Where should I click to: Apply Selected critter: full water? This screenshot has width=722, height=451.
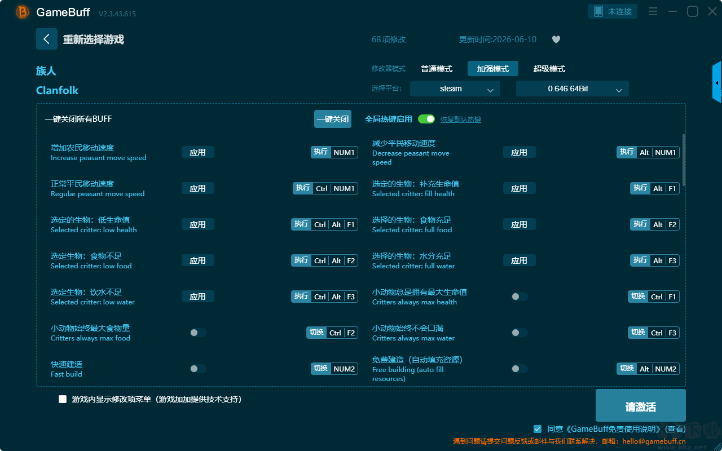pos(520,260)
